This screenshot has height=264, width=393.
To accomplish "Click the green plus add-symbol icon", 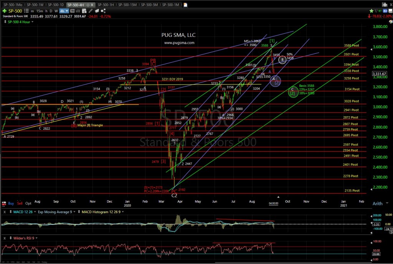I will 5,11.
